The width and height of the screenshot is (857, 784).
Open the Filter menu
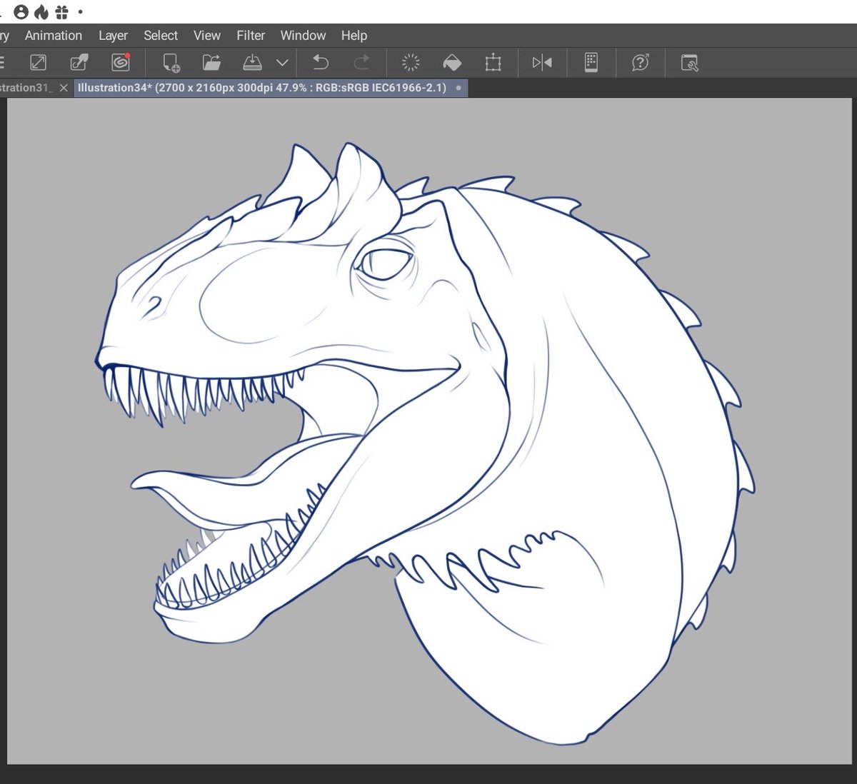click(251, 35)
